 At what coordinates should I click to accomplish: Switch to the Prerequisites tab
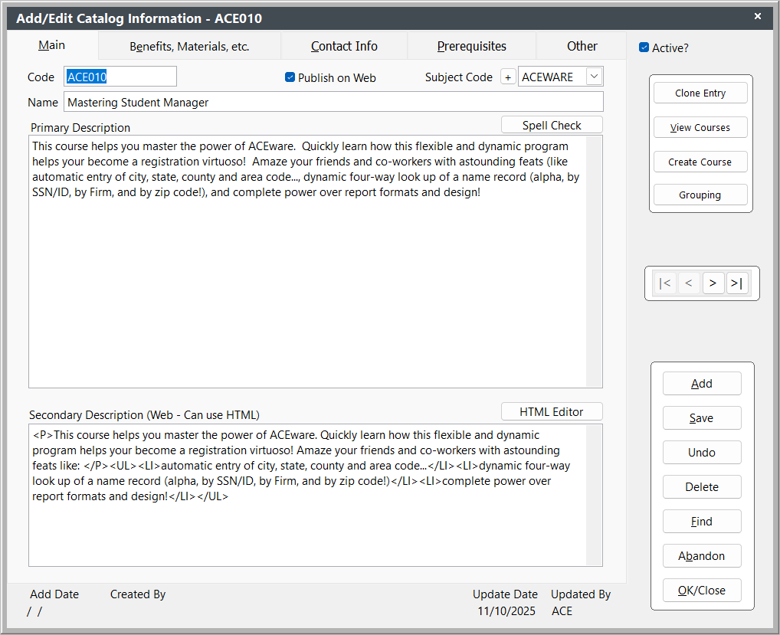coord(471,46)
